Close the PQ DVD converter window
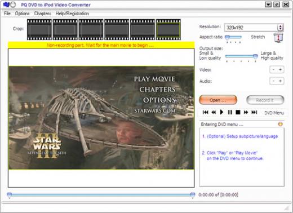The width and height of the screenshot is (293, 213). 286,5
